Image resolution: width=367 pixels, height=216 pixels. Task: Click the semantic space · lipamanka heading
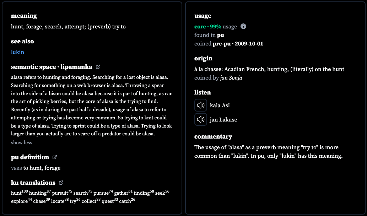pos(52,67)
